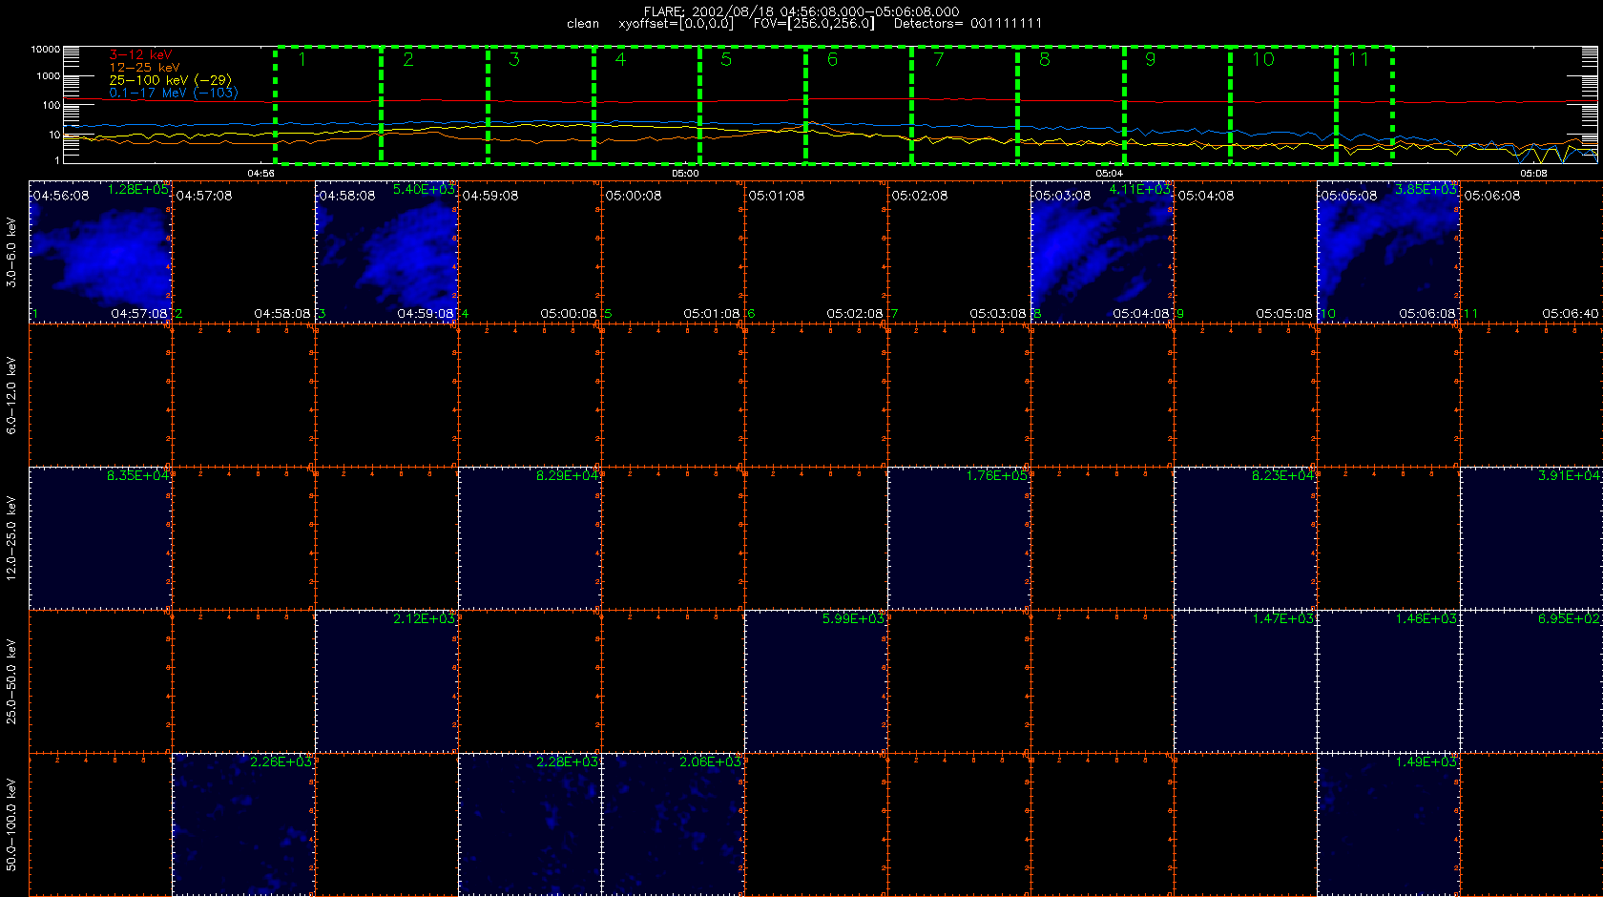Click the 04:57:08 start time atop panel 2
Viewport: 1603px width, 897px height.
(204, 196)
